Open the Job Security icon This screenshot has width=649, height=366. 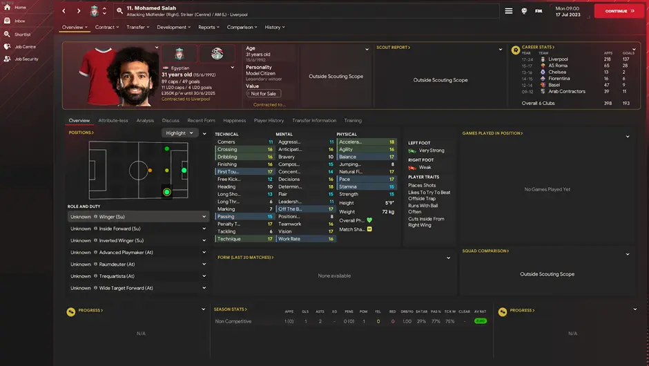tap(7, 59)
